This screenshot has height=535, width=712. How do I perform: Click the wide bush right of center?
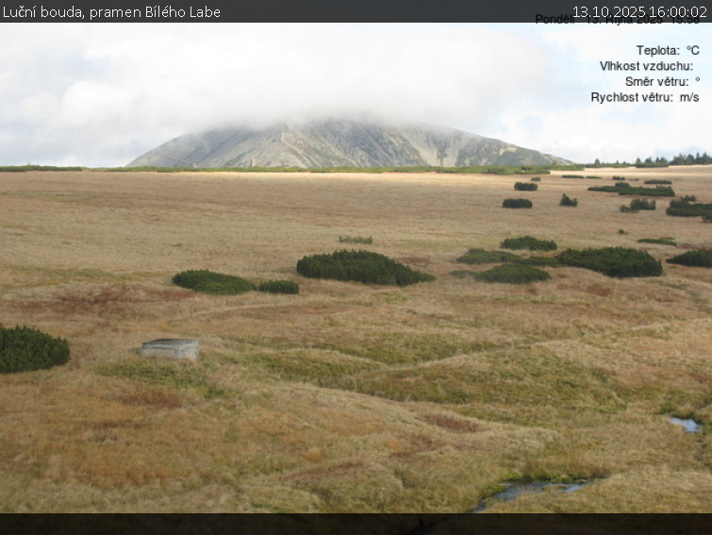pos(608,261)
